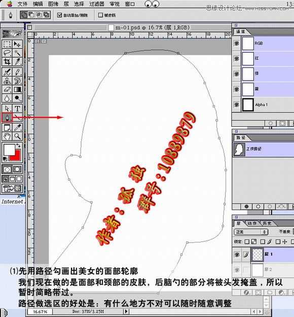The width and height of the screenshot is (294, 317).
Task: Select the Magic Wand tool
Action: [x=17, y=53]
